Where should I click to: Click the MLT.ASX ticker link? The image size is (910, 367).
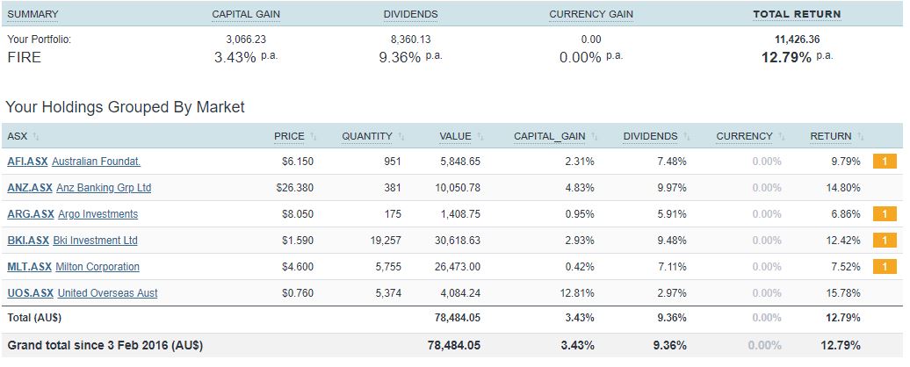pos(28,267)
